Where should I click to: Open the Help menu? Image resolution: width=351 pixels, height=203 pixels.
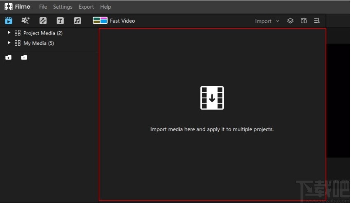click(x=105, y=7)
